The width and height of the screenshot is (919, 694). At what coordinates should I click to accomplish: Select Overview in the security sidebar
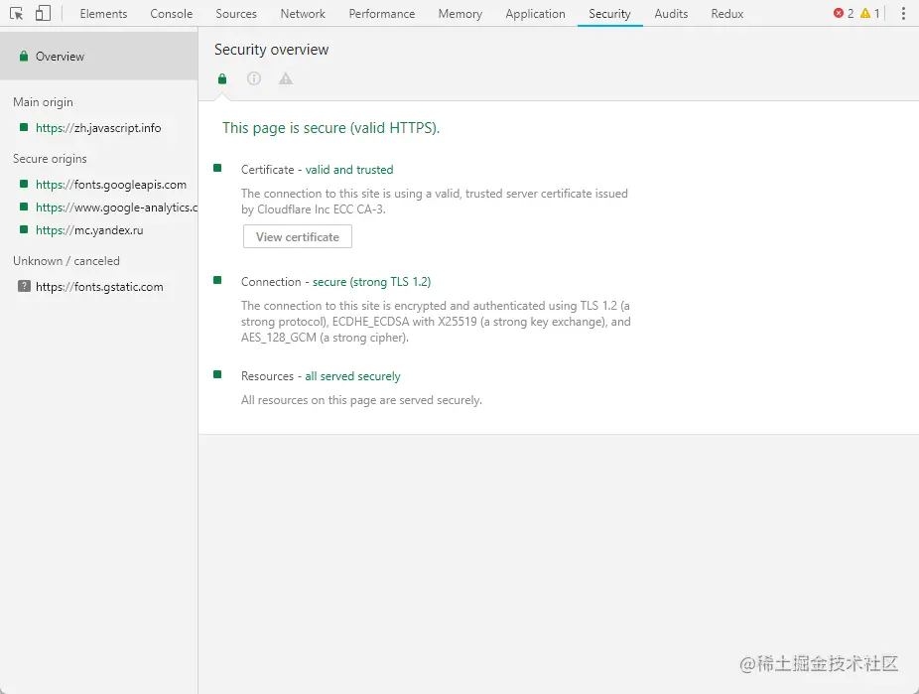point(60,57)
